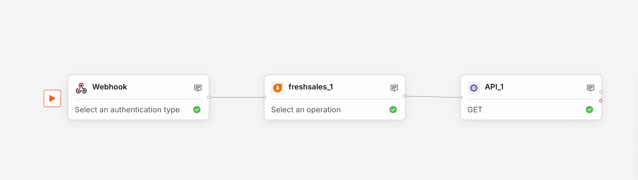Click the freshsales_1 input connector dot
Screen dimensions: 638x180
[x=264, y=97]
